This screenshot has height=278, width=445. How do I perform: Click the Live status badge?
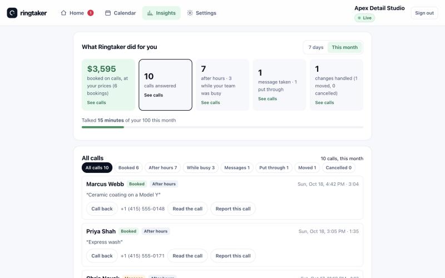pos(364,18)
